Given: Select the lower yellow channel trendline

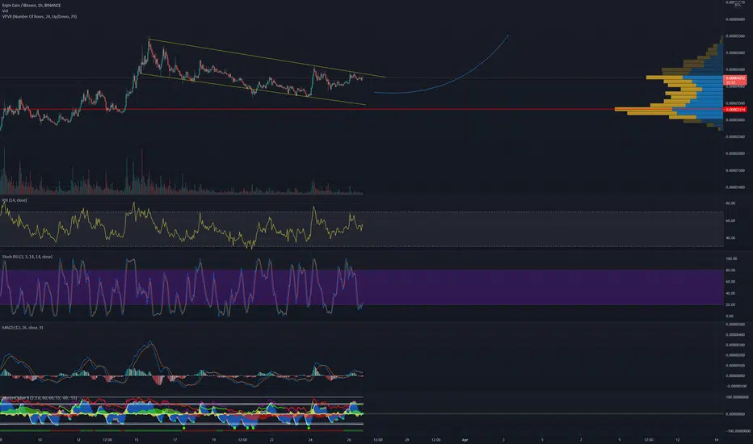Looking at the screenshot, I should tap(253, 89).
